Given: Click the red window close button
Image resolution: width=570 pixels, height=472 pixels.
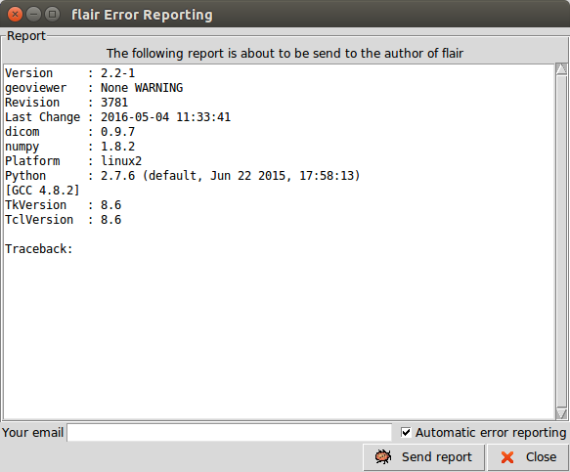Looking at the screenshot, I should 15,15.
